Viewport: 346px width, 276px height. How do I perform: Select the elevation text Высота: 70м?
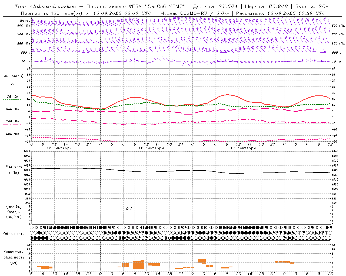pos(312,6)
